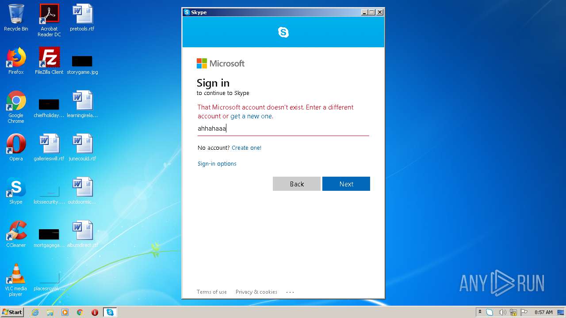Click Skype icon in system tray

(x=490, y=312)
